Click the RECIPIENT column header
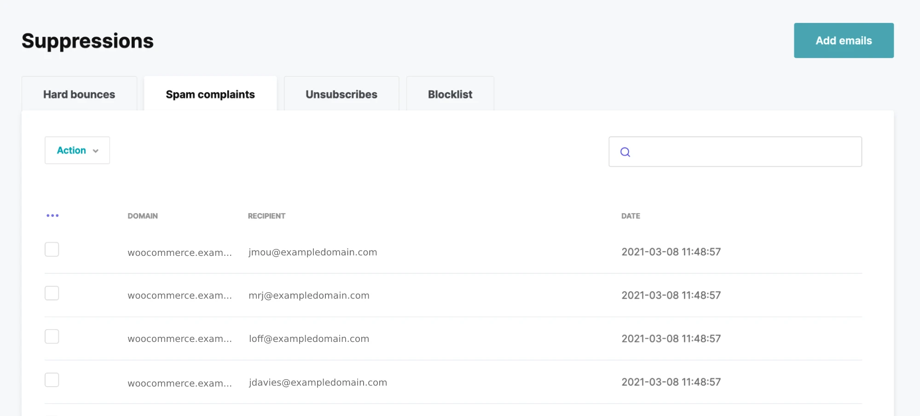The width and height of the screenshot is (920, 416). (x=266, y=216)
